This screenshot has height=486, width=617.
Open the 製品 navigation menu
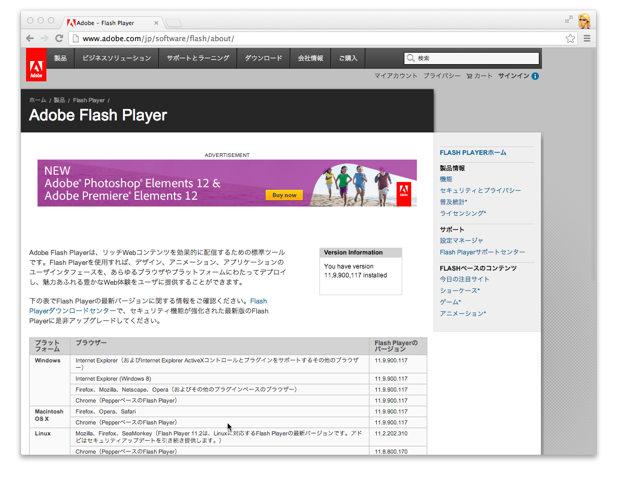60,58
